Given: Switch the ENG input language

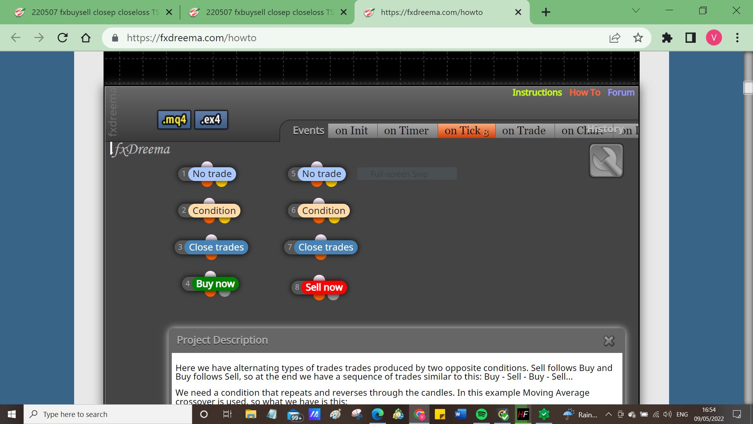Looking at the screenshot, I should [x=682, y=414].
